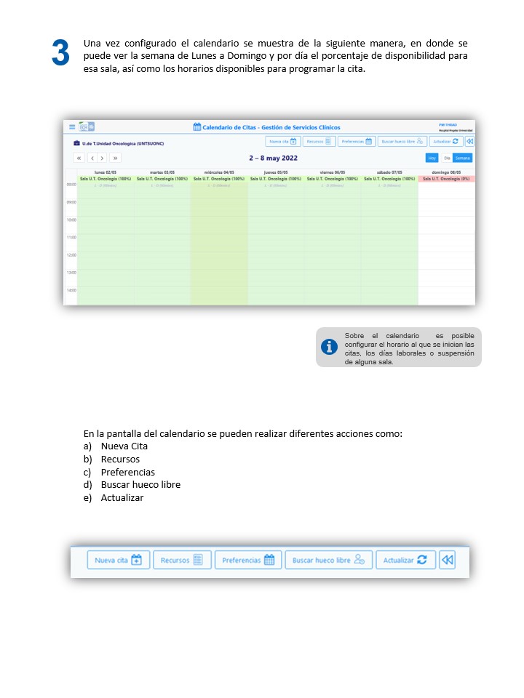This screenshot has width=524, height=698.
Task: Open Preferencias in the bottom enlarged toolbar
Action: point(248,560)
